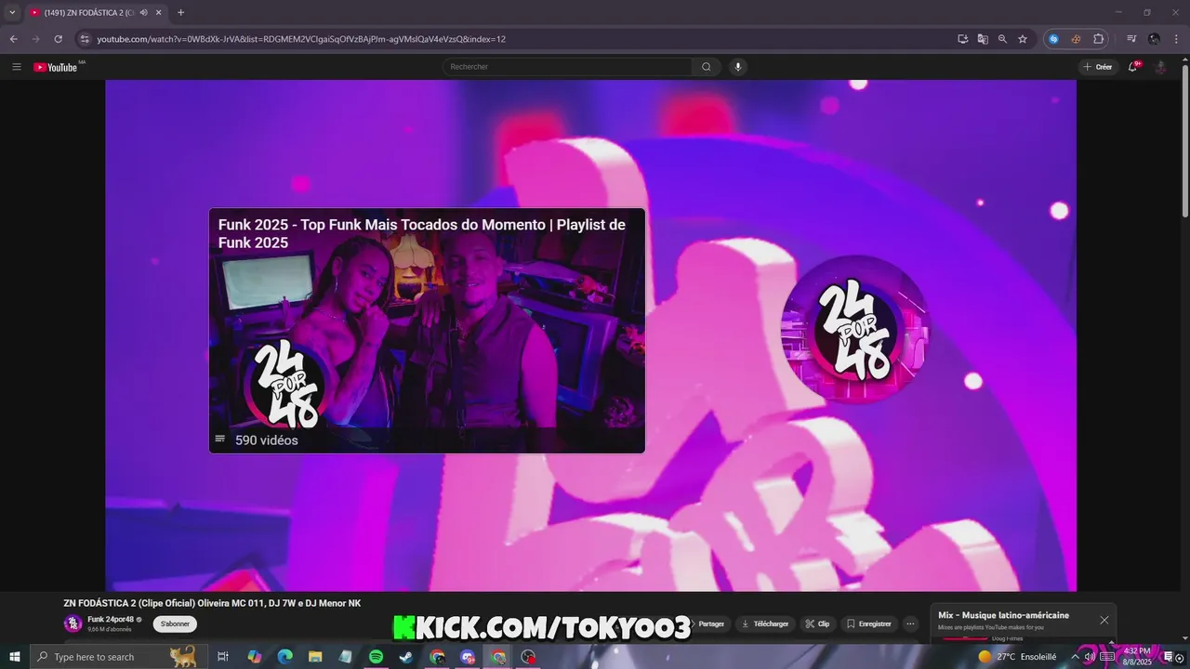
Task: Open the media controls icon in toolbar
Action: (1131, 39)
